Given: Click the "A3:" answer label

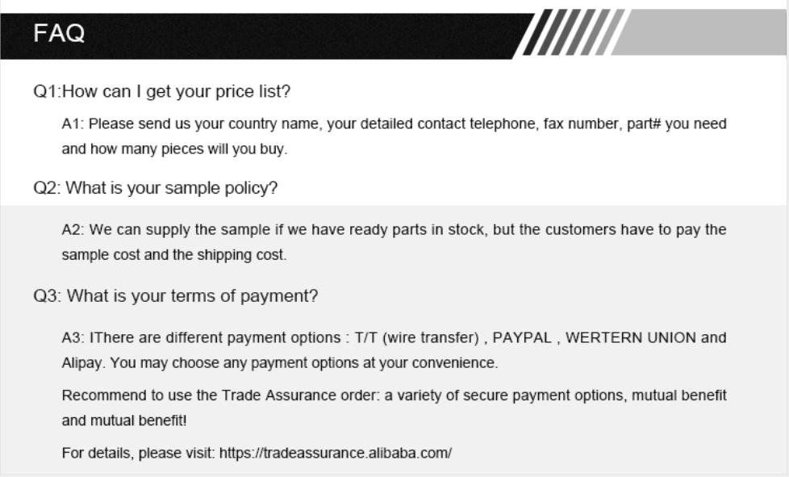Looking at the screenshot, I should pos(73,338).
